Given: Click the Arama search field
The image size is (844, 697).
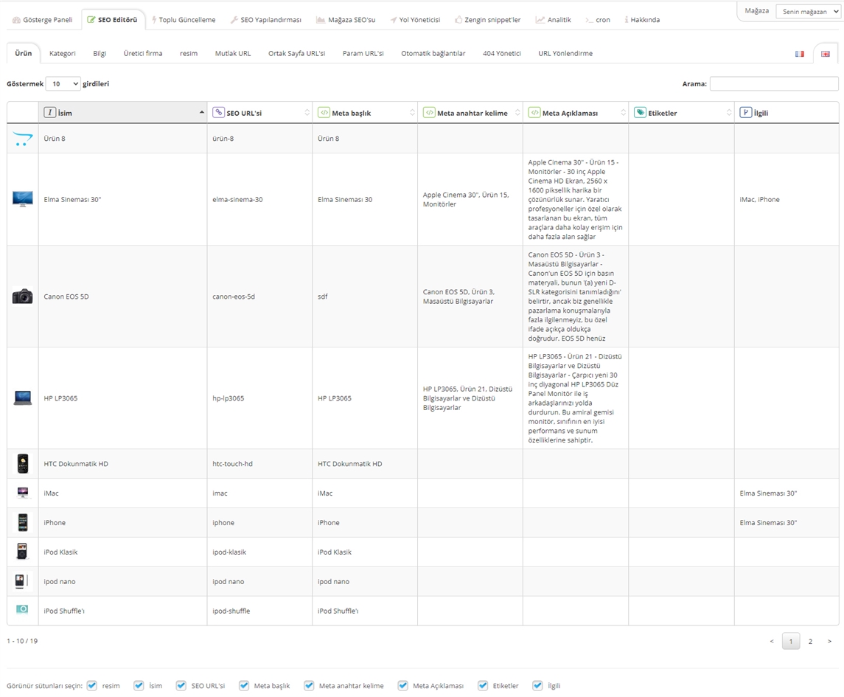Looking at the screenshot, I should [x=773, y=83].
